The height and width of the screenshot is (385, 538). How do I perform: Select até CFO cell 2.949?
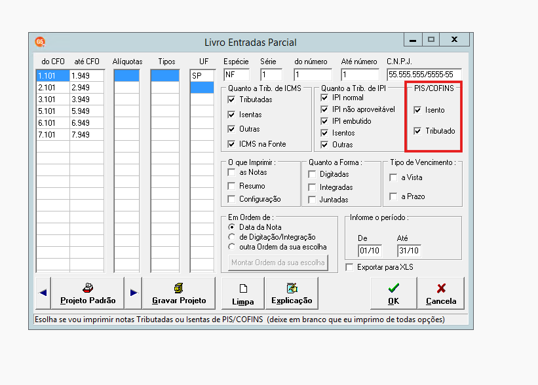coord(86,88)
